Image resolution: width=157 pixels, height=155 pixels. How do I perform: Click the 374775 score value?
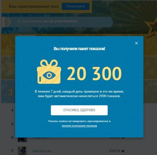(x=114, y=151)
